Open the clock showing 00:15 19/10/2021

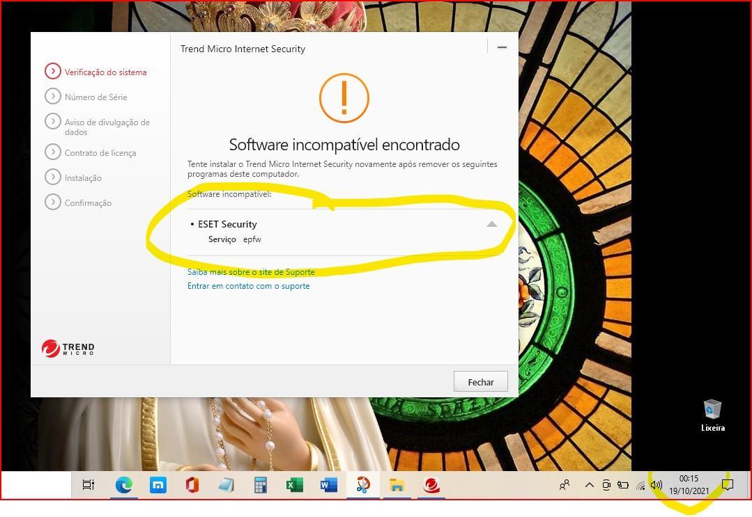point(689,484)
